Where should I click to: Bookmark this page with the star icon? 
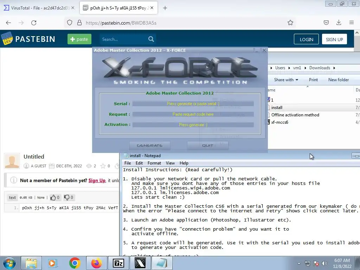[x=290, y=22]
